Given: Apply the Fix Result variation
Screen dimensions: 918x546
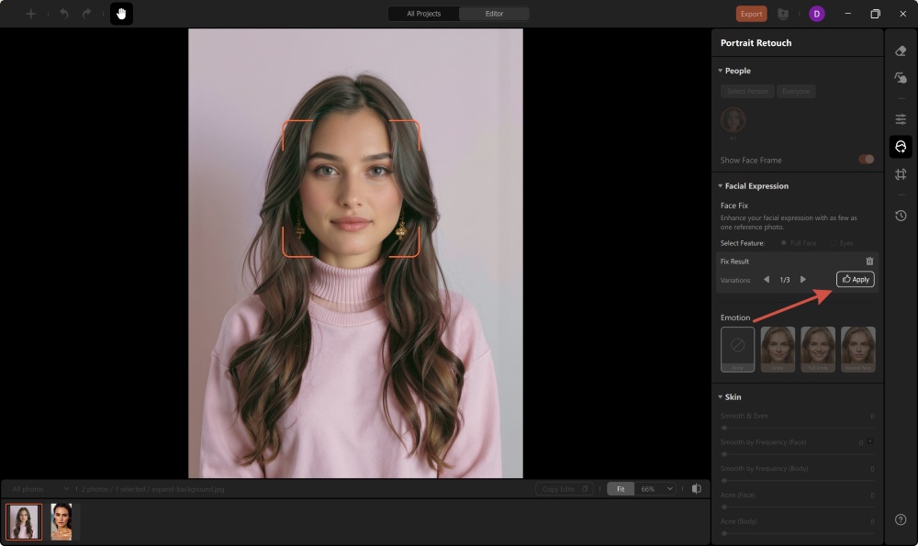Looking at the screenshot, I should pos(855,279).
